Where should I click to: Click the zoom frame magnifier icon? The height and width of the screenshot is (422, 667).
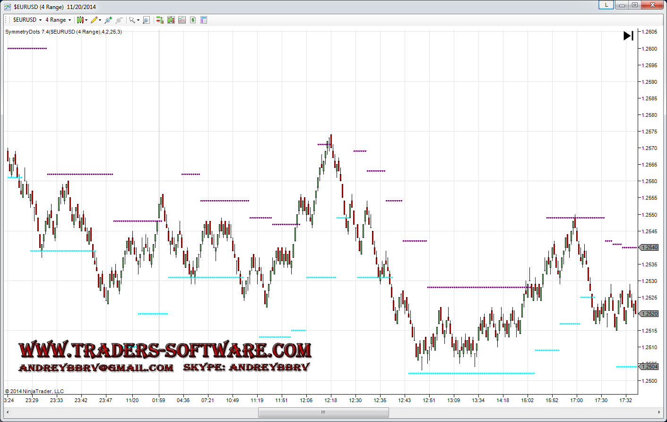click(147, 20)
